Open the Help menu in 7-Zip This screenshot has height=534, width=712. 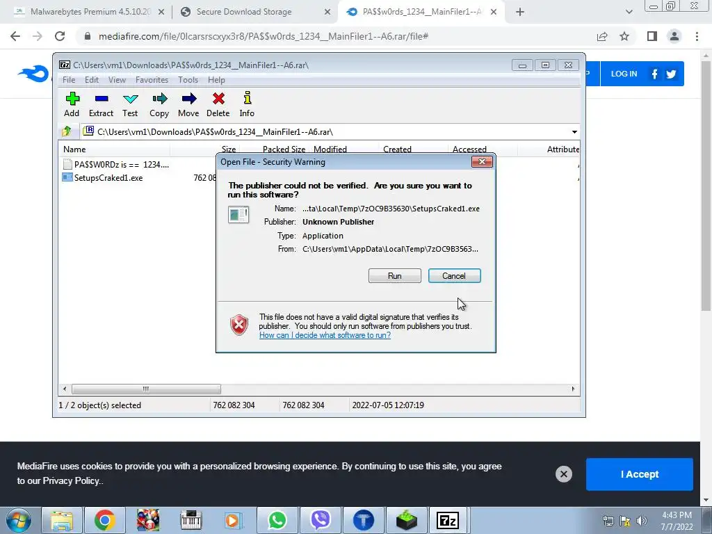click(216, 80)
